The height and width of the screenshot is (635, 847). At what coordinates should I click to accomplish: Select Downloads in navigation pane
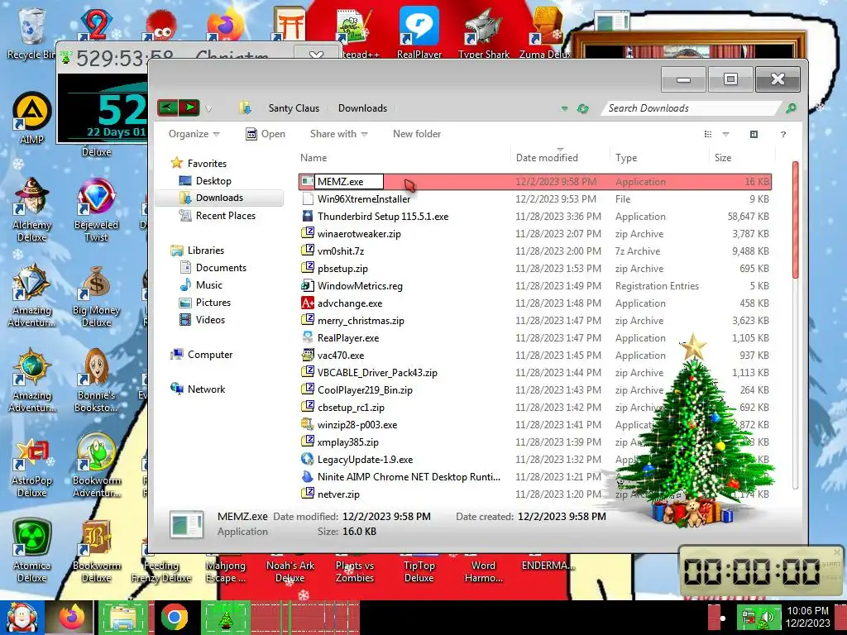coord(219,198)
